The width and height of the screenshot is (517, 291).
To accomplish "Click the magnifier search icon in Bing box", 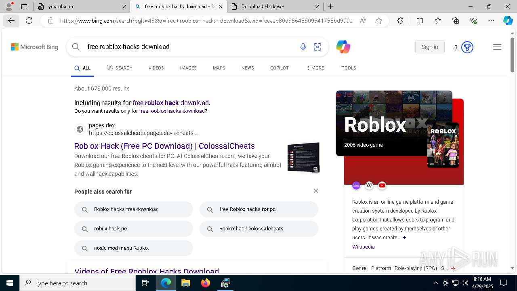I will [x=76, y=47].
